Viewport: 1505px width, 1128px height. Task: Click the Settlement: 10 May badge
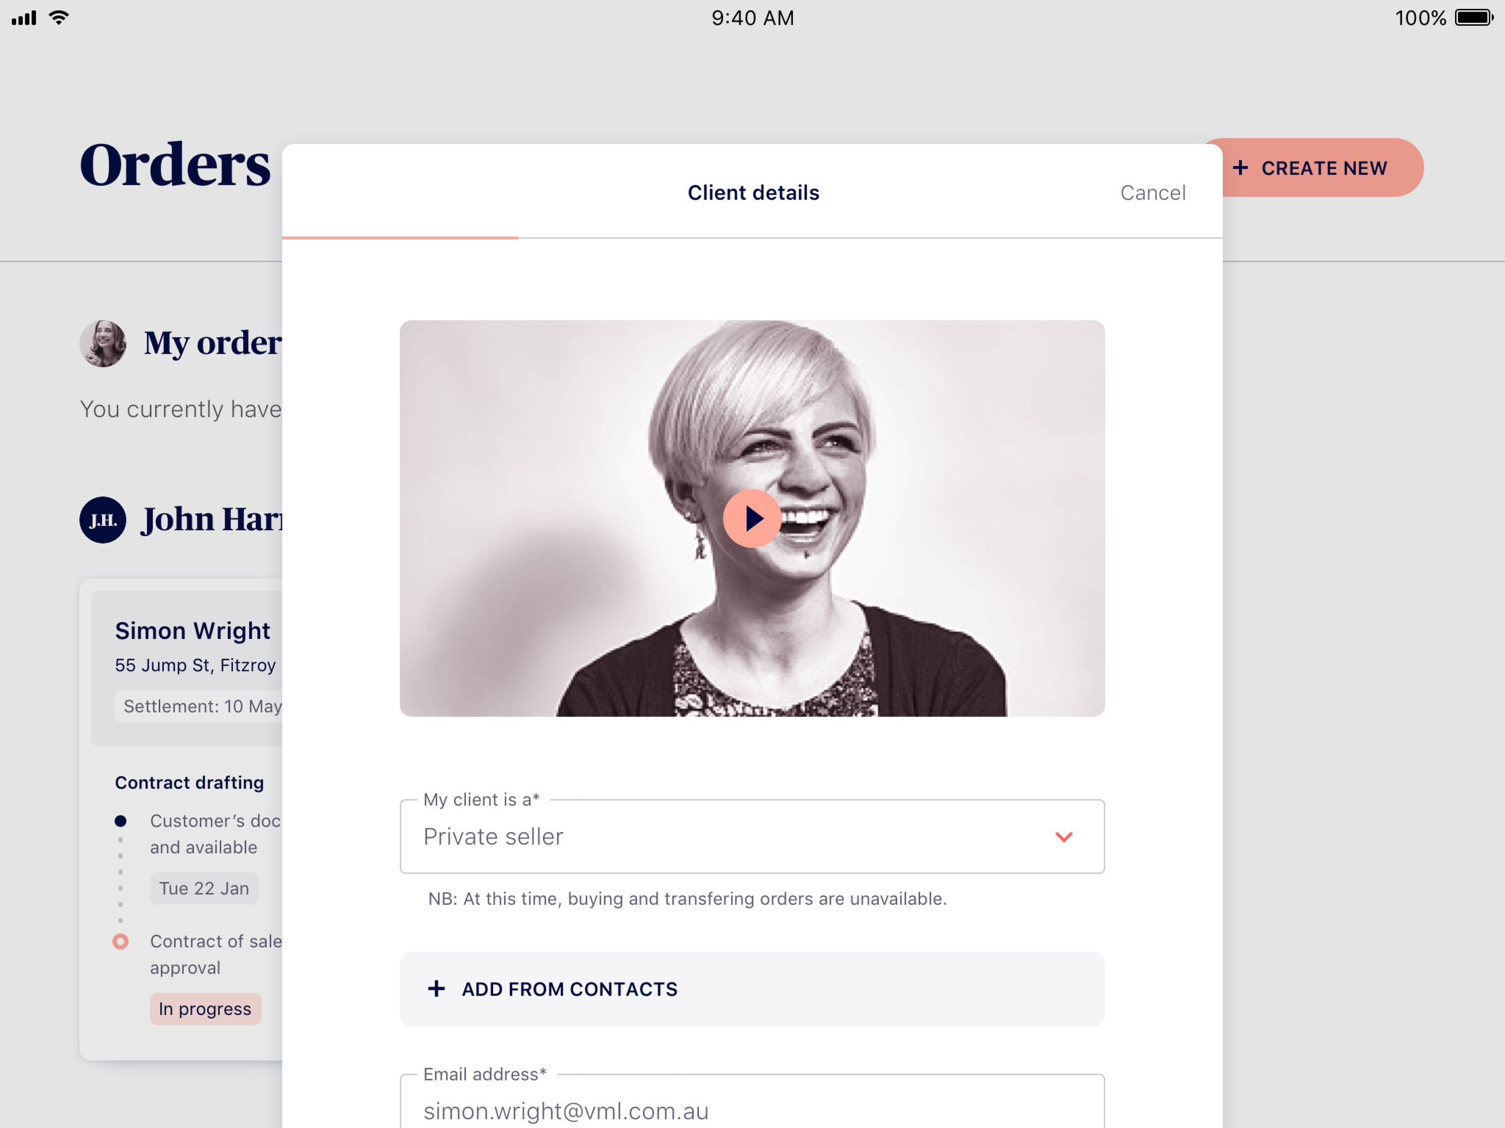coord(199,706)
